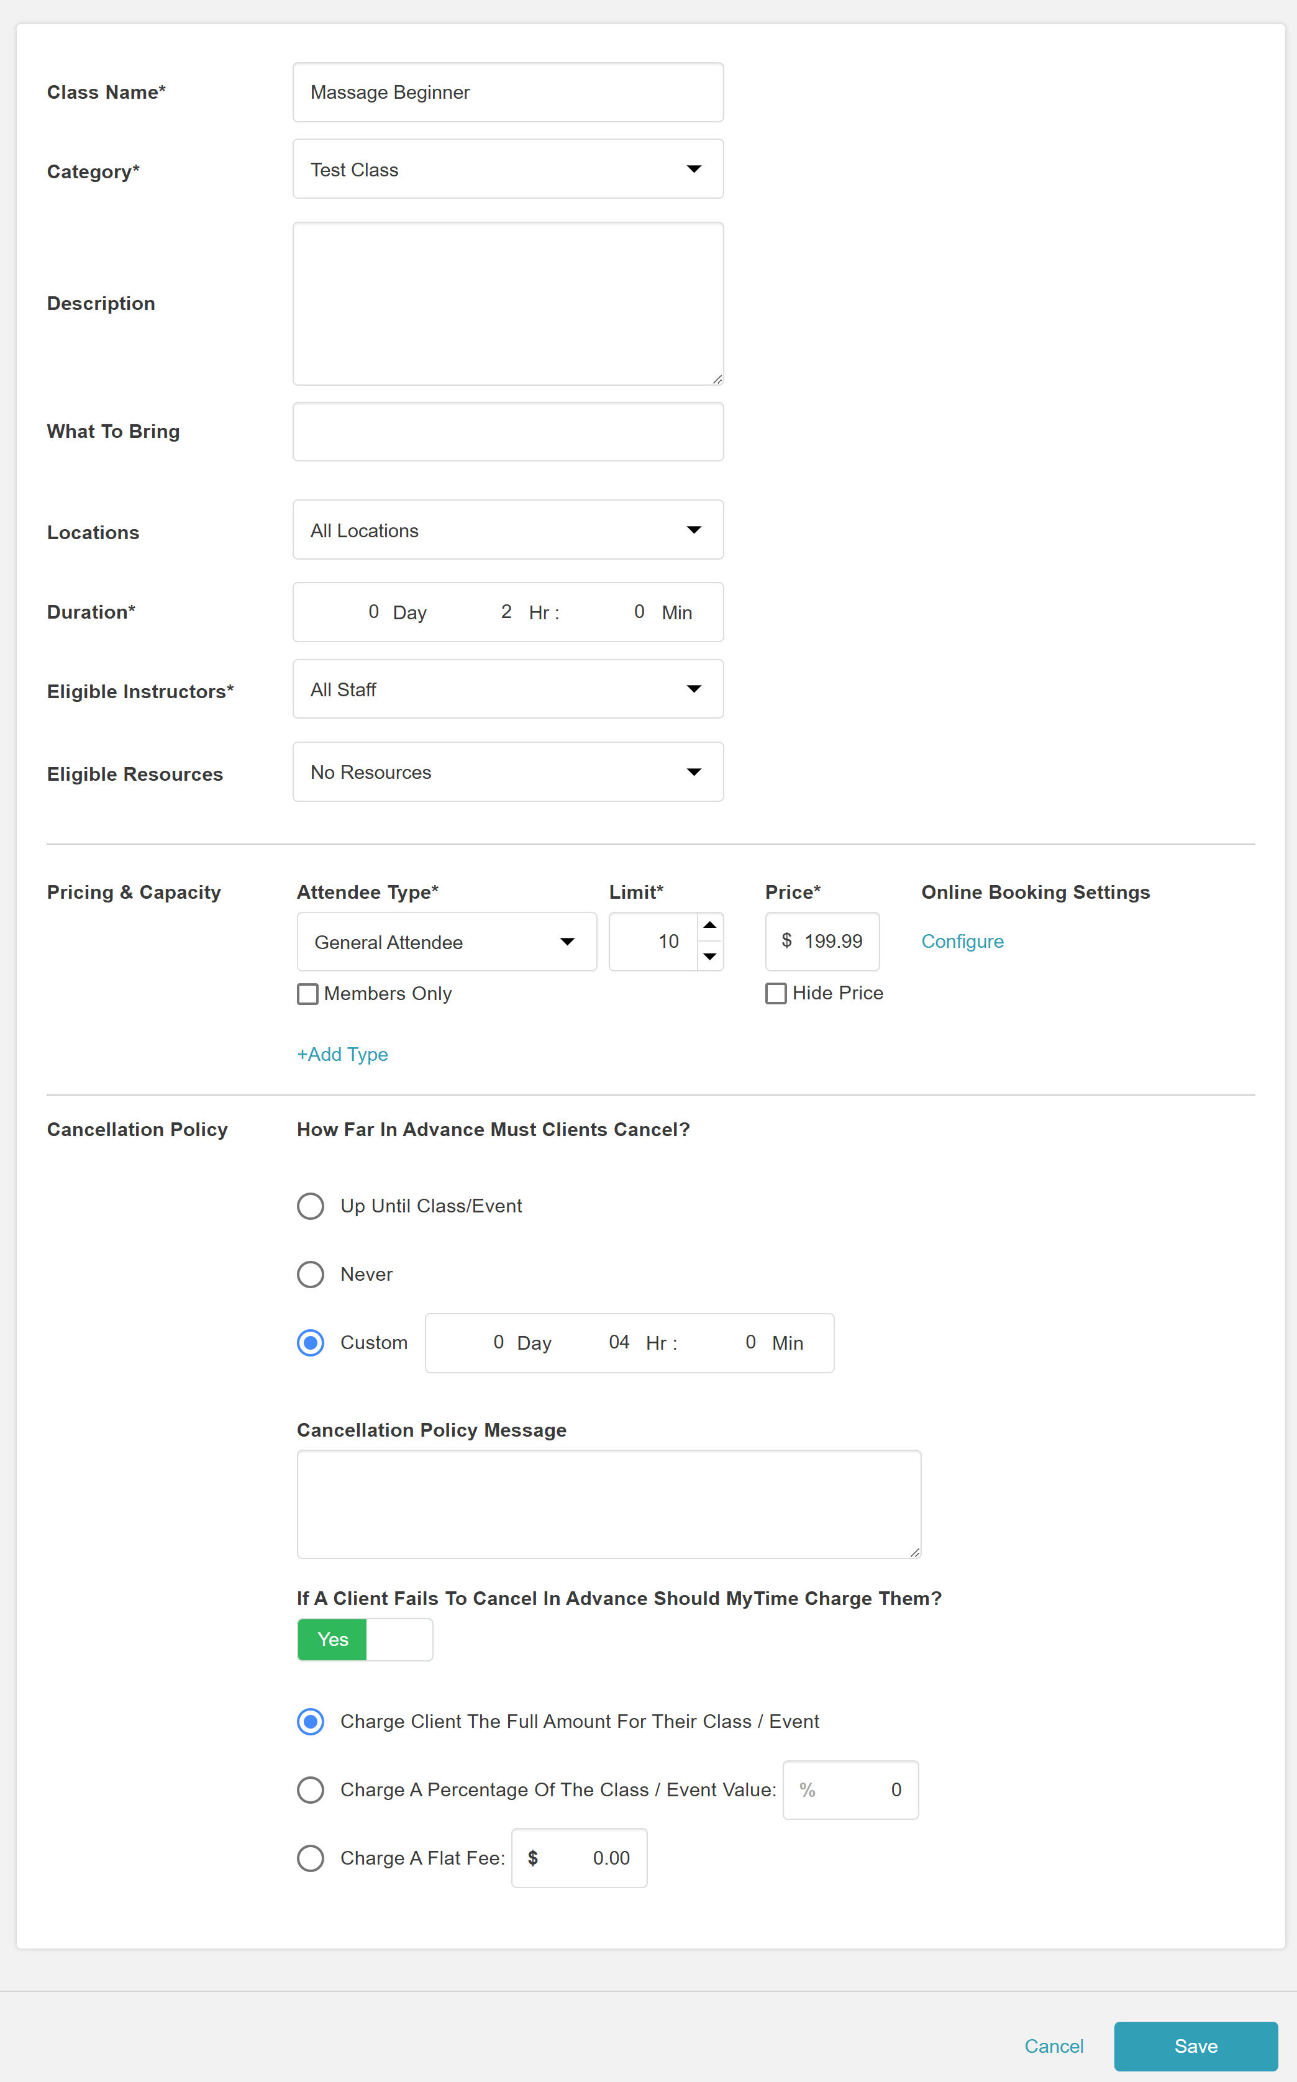
Task: Open the Eligible Instructors All Staff dropdown
Action: click(508, 689)
